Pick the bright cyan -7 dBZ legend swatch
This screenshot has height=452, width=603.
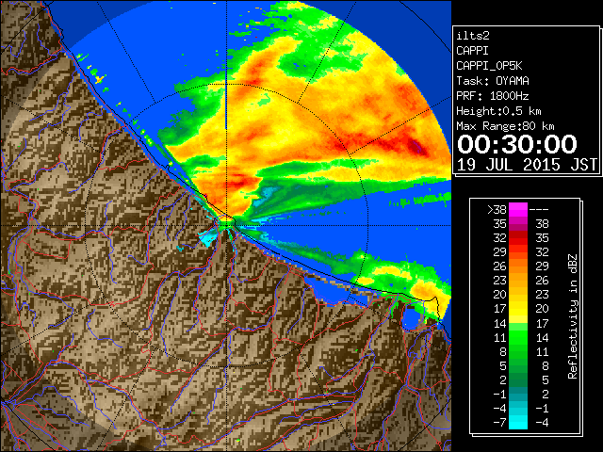[518, 422]
